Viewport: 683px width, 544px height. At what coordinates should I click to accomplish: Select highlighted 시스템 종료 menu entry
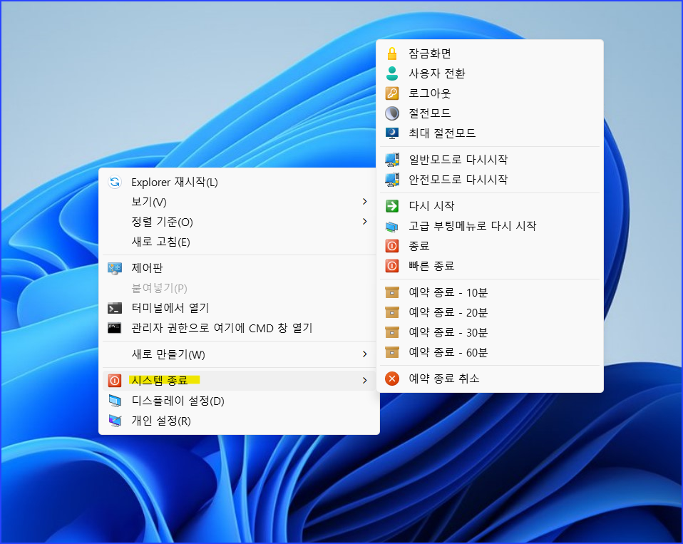tap(239, 381)
